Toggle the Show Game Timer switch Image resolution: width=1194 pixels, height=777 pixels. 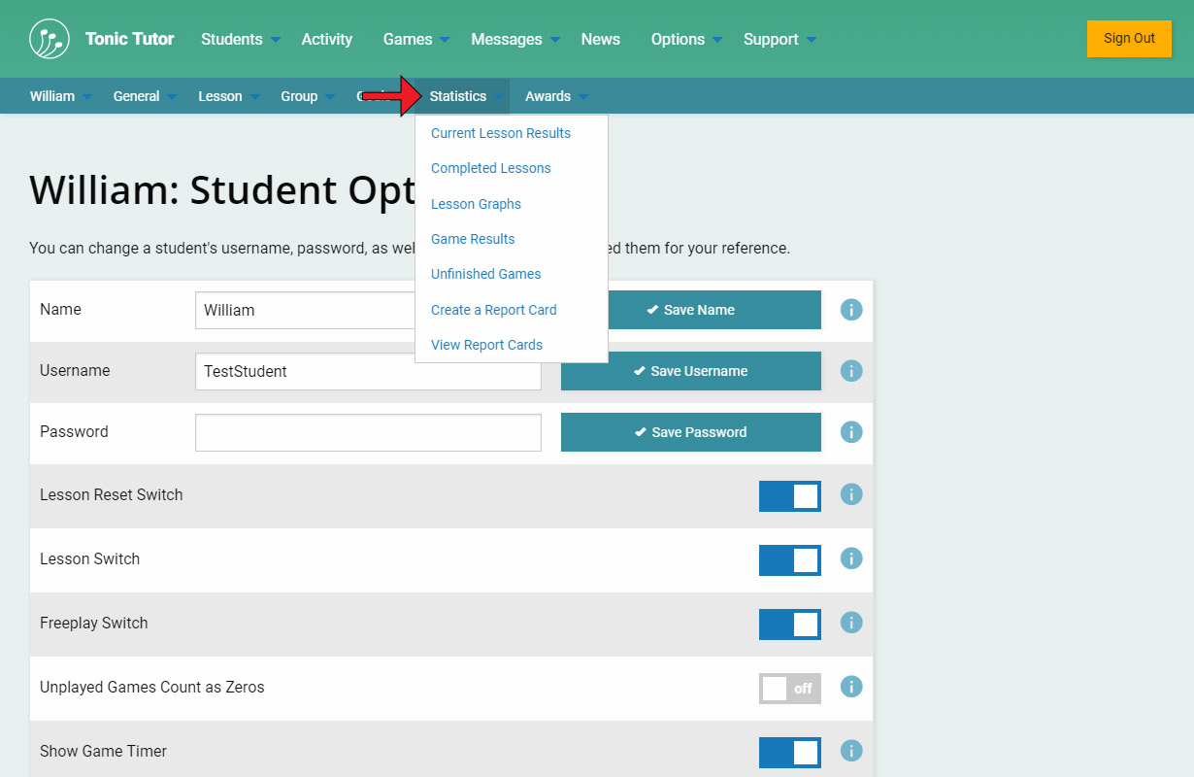[x=789, y=753]
